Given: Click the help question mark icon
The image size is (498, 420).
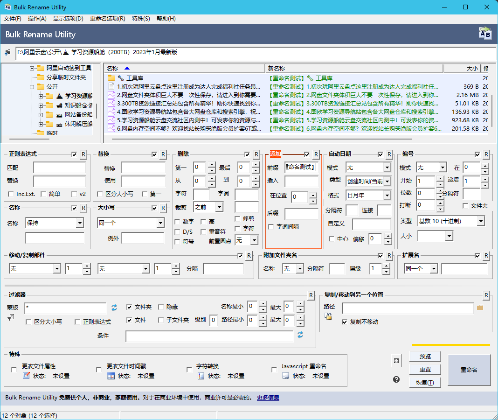Looking at the screenshot, I should pyautogui.click(x=396, y=379).
